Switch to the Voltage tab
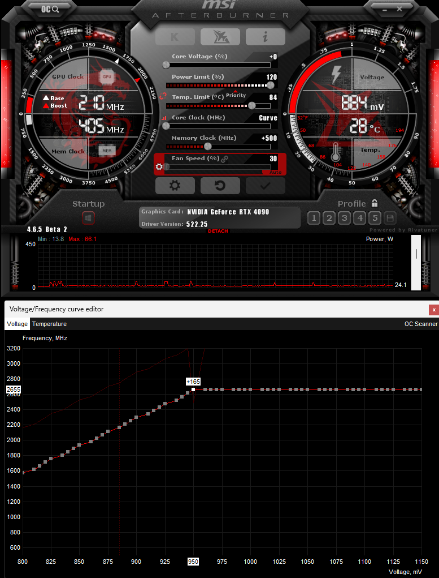Image resolution: width=439 pixels, height=578 pixels. tap(18, 324)
